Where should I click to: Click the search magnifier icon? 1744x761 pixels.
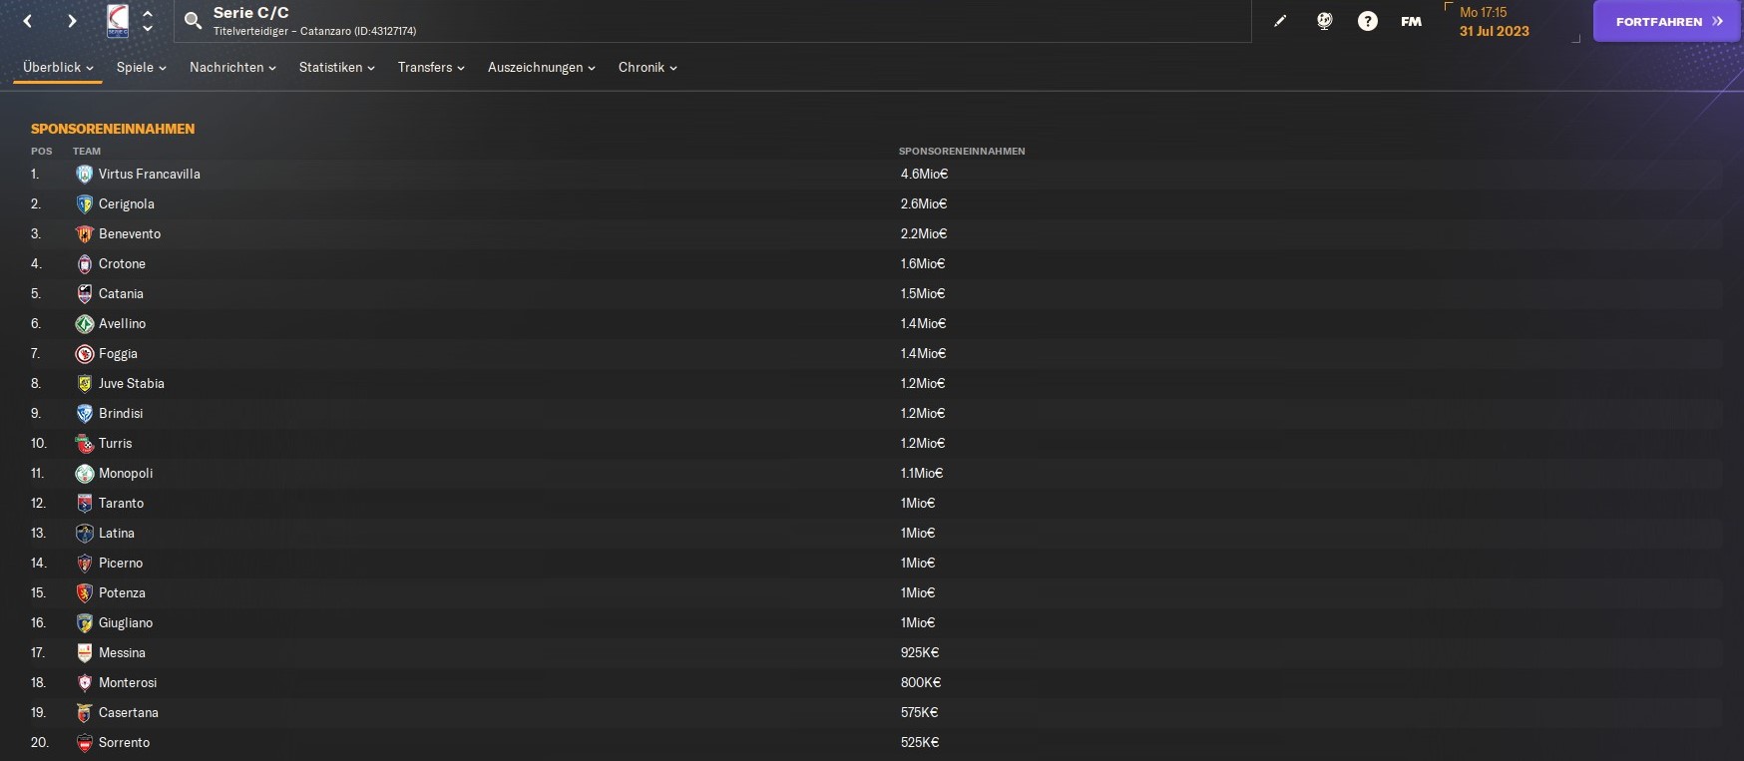click(194, 20)
